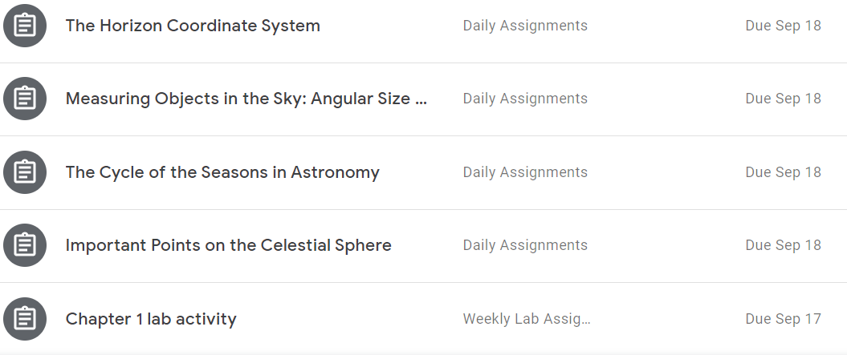The height and width of the screenshot is (355, 847).
Task: Click Daily Assignments topic for Horizon Coordinate System
Action: point(525,26)
